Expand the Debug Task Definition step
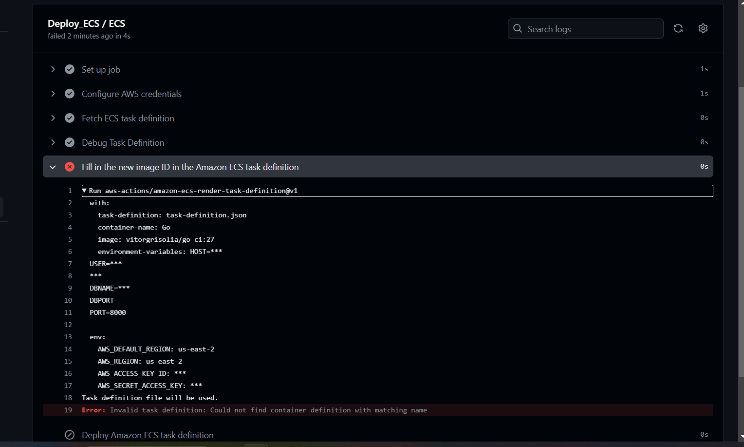 (53, 142)
